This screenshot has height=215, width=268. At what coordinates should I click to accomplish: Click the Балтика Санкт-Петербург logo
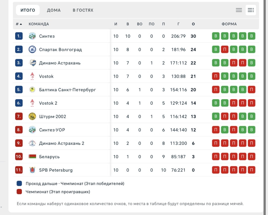tap(32, 90)
